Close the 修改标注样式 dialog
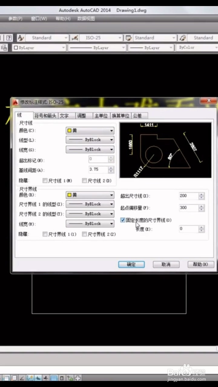 (209, 101)
